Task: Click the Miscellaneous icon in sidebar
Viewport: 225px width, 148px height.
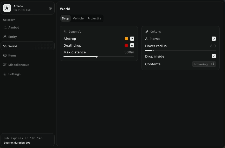Action: pyautogui.click(x=5, y=65)
